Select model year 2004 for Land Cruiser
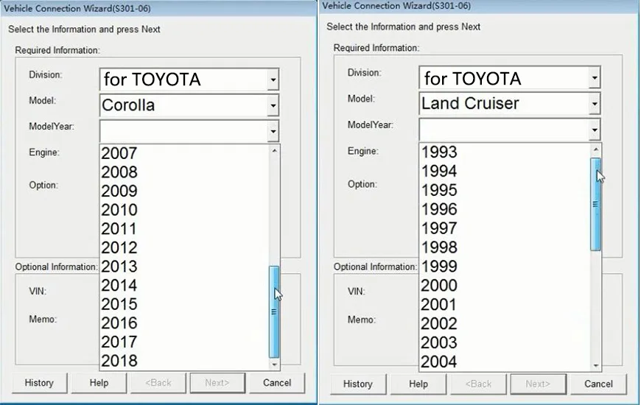Viewport: 641px width, 405px height. [505, 362]
